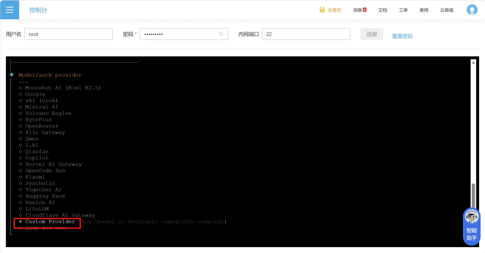Open the 云商城 cloud store
This screenshot has height=253, width=485.
[447, 10]
